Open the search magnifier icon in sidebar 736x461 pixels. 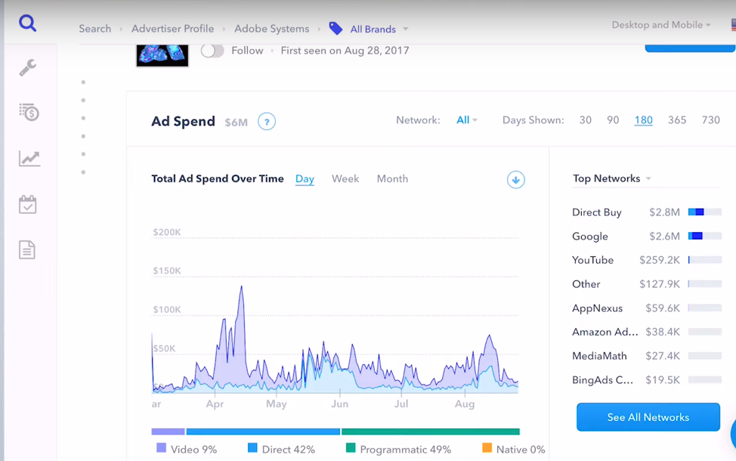(28, 23)
